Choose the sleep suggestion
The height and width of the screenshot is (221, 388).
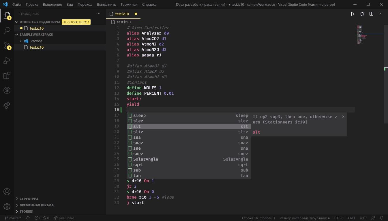(x=189, y=115)
